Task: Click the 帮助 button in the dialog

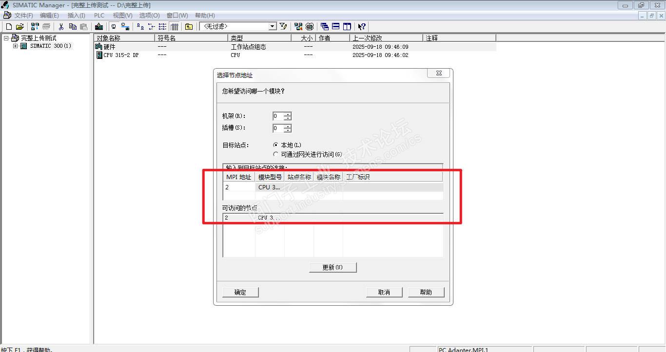Action: coord(426,292)
